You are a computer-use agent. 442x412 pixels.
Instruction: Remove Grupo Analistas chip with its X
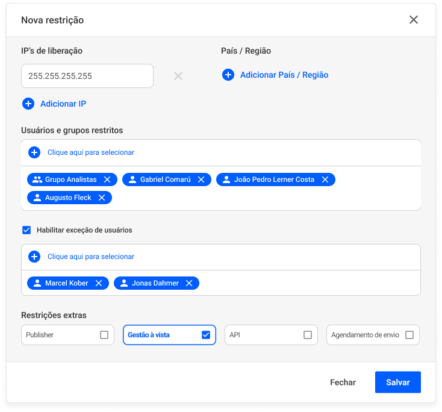[107, 179]
